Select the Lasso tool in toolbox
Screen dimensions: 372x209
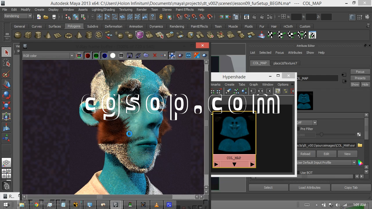click(x=6, y=63)
